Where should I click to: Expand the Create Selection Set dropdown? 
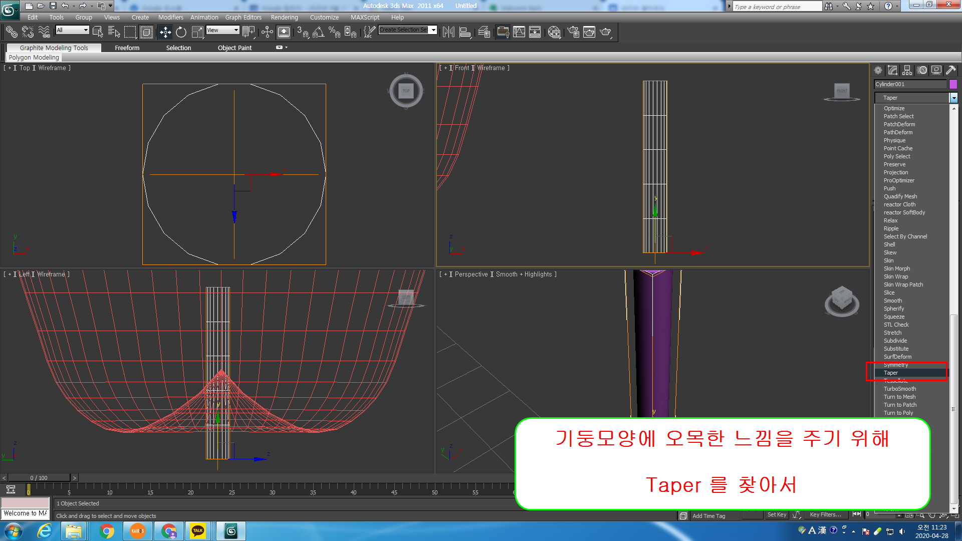pyautogui.click(x=433, y=30)
